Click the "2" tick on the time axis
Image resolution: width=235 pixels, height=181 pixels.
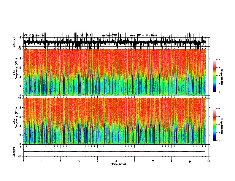(x=61, y=161)
